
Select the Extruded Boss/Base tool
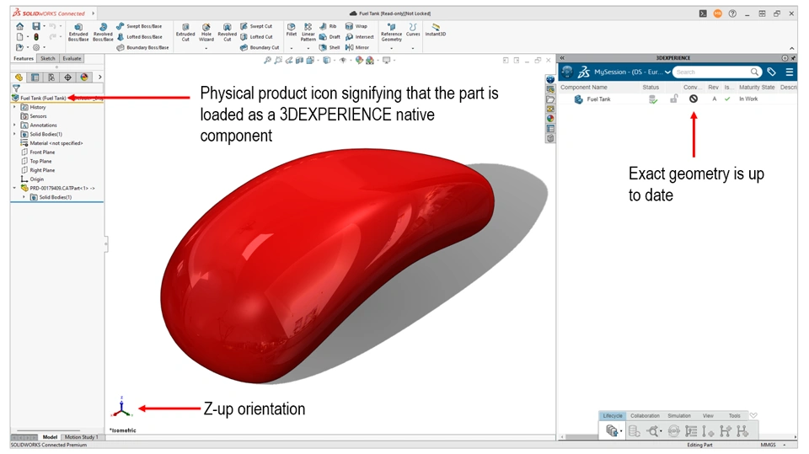[78, 32]
